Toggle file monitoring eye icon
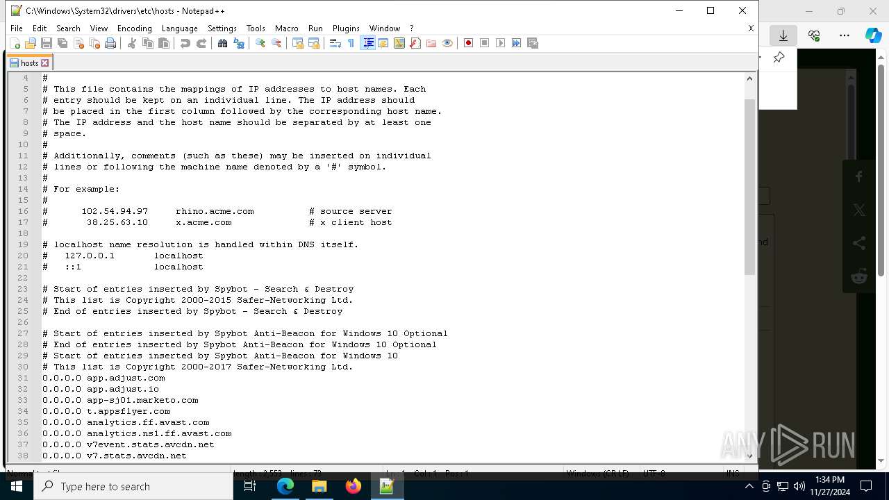Screen dimensions: 889x500 [x=447, y=43]
